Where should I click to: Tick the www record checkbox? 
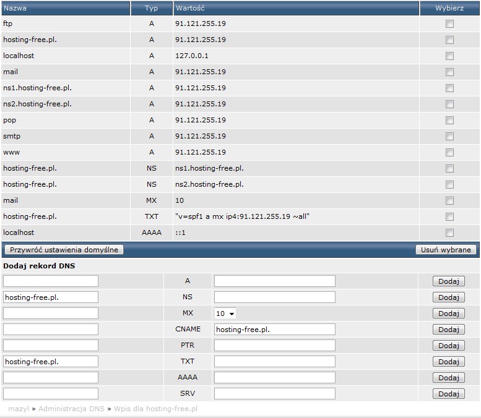point(449,153)
